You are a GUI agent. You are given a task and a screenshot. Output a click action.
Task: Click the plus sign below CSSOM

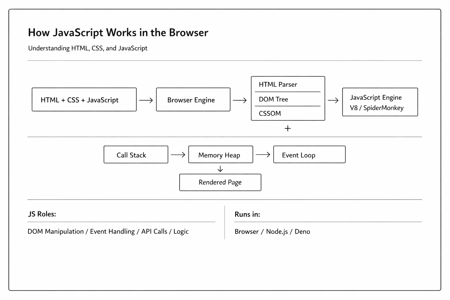click(x=288, y=128)
